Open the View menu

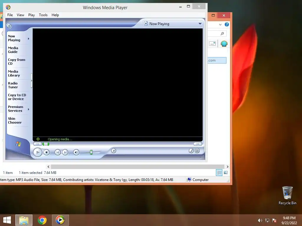20,15
